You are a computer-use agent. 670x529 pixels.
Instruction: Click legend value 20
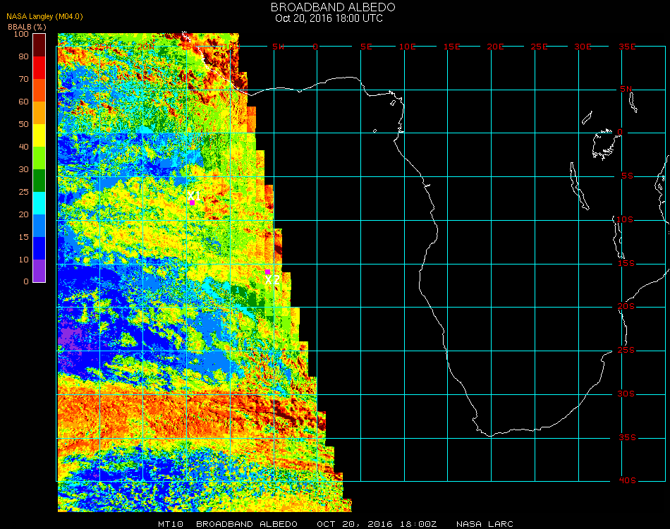pos(23,214)
